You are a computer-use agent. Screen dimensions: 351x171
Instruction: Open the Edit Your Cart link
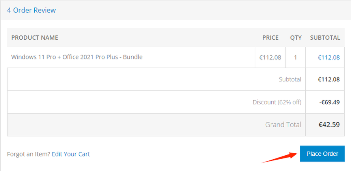point(71,154)
